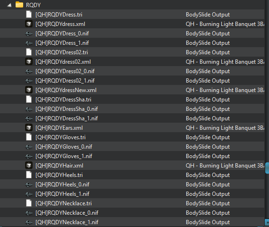
Task: Select file name [QH]RQDYdress.xml
Action: click(x=60, y=24)
